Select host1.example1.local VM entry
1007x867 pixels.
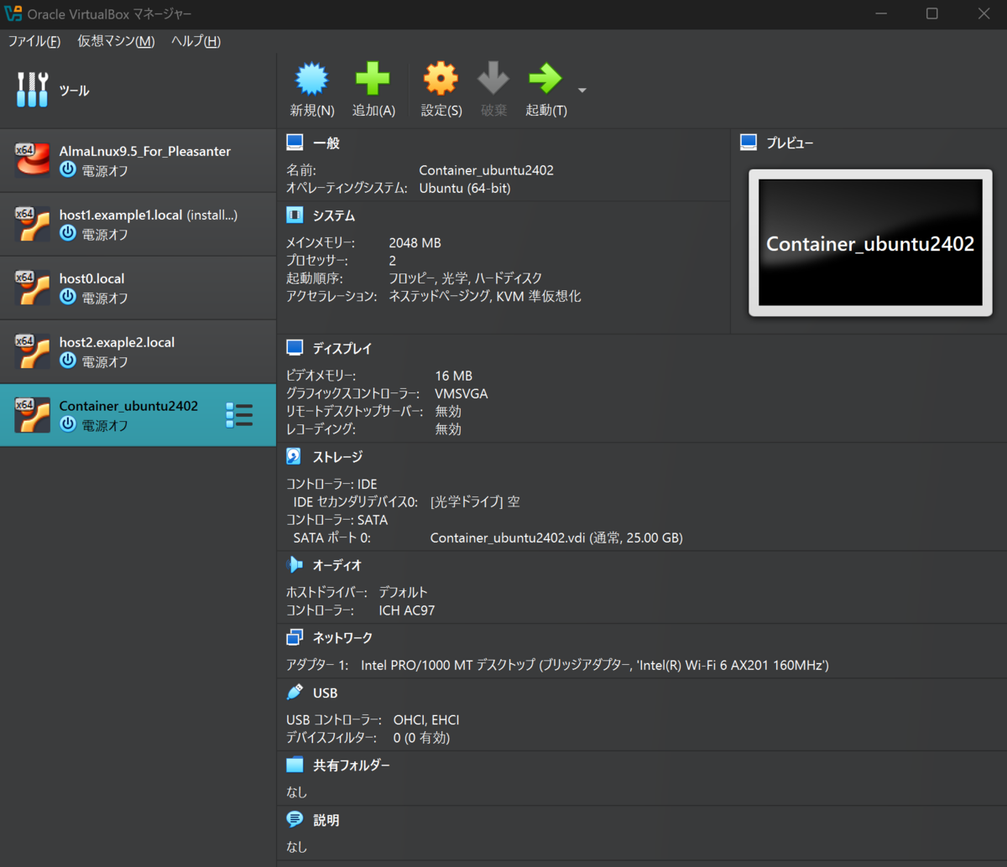click(138, 224)
